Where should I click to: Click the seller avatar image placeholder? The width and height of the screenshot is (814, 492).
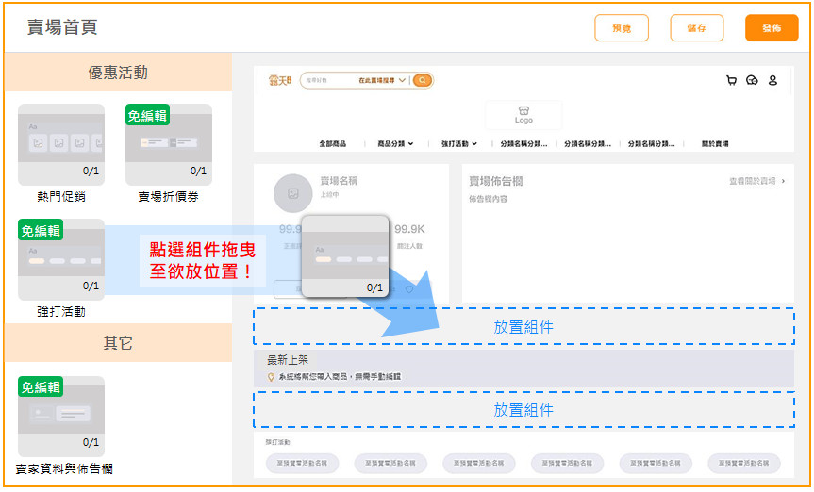(x=292, y=193)
